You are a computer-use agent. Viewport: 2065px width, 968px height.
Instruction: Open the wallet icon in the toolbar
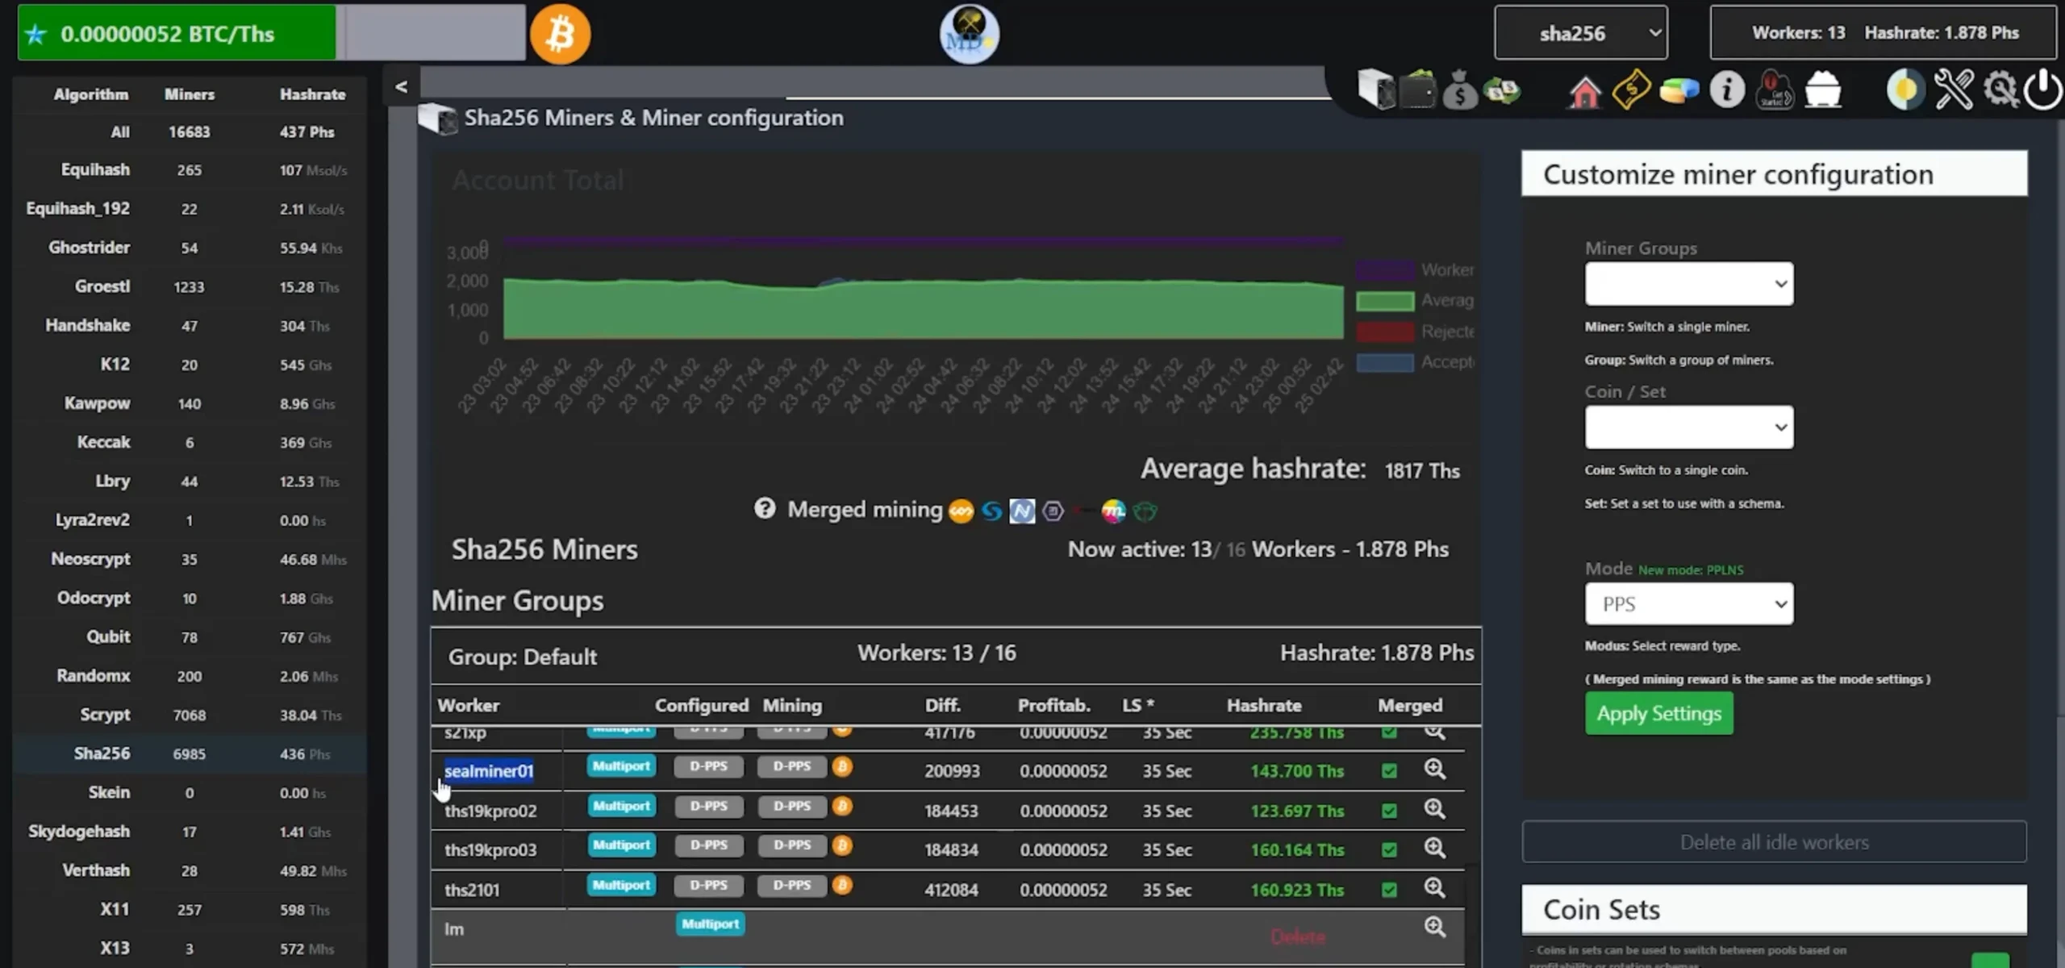coord(1416,90)
